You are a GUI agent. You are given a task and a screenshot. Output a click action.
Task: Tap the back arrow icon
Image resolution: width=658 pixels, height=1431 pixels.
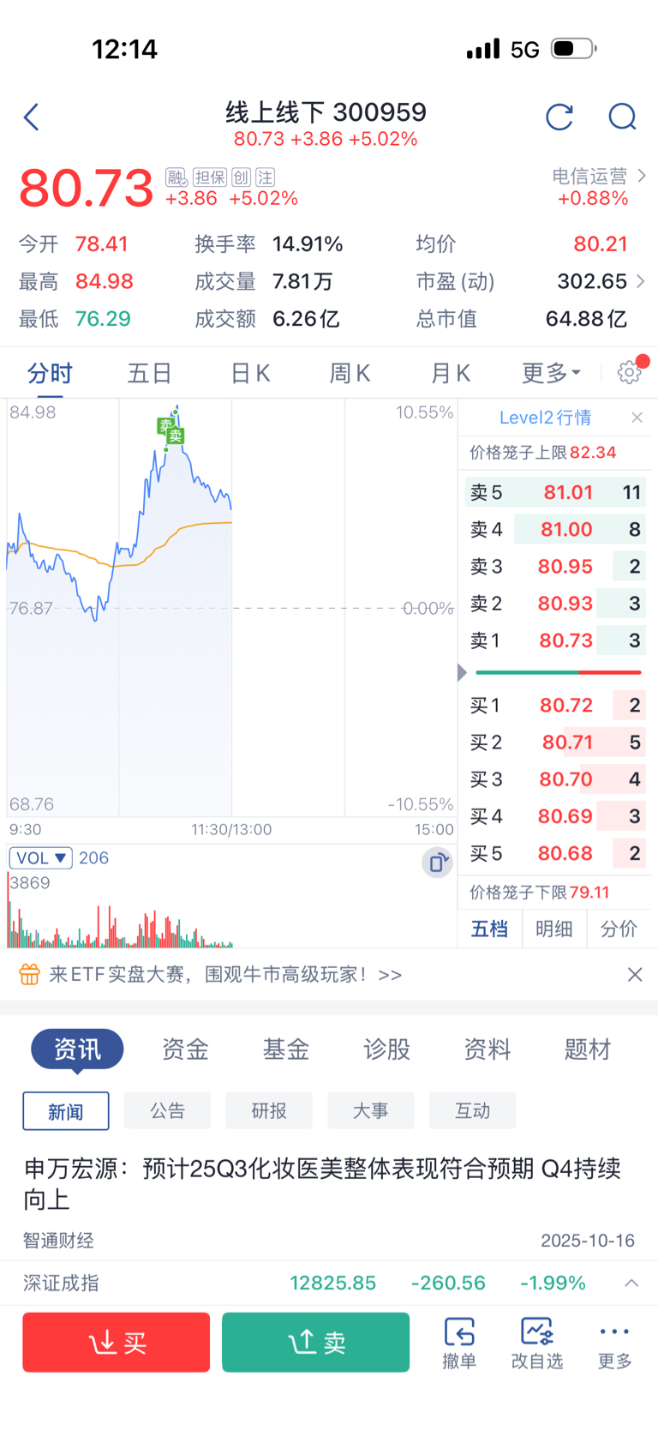[32, 117]
